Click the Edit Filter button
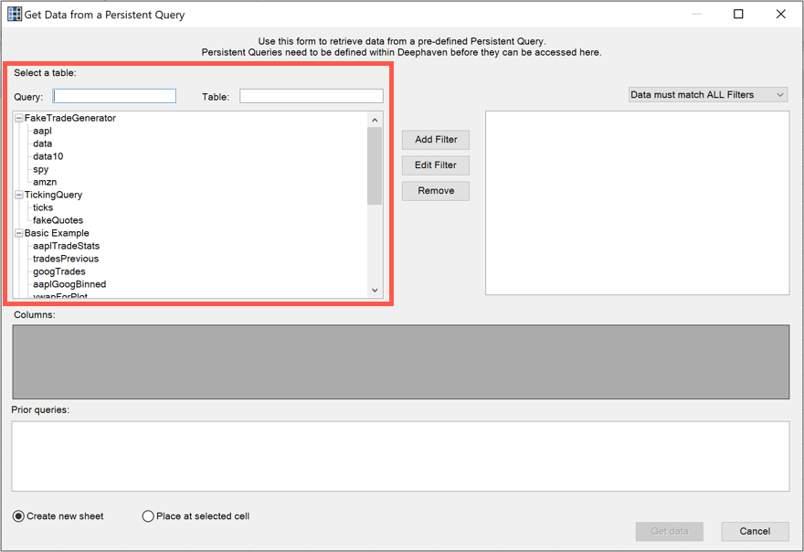 436,165
